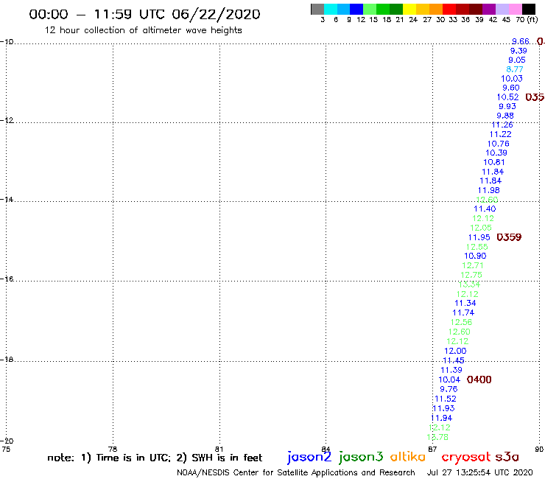Click the 00:00 – 11:59 UTC date title

pyautogui.click(x=144, y=14)
